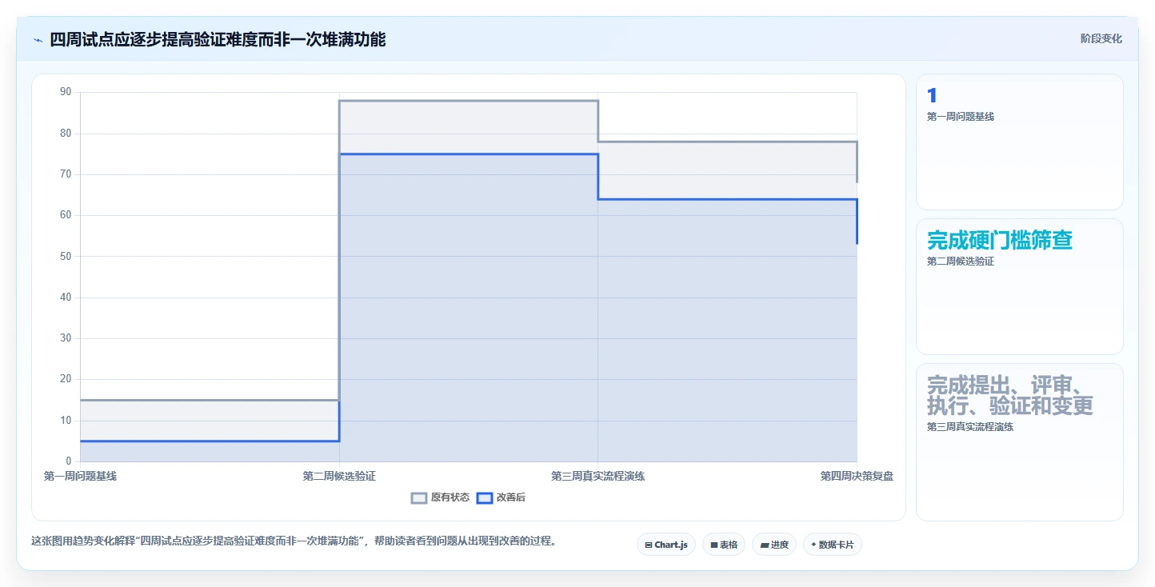The height and width of the screenshot is (587, 1155).
Task: Click the 原有状态 legend label
Action: (450, 497)
